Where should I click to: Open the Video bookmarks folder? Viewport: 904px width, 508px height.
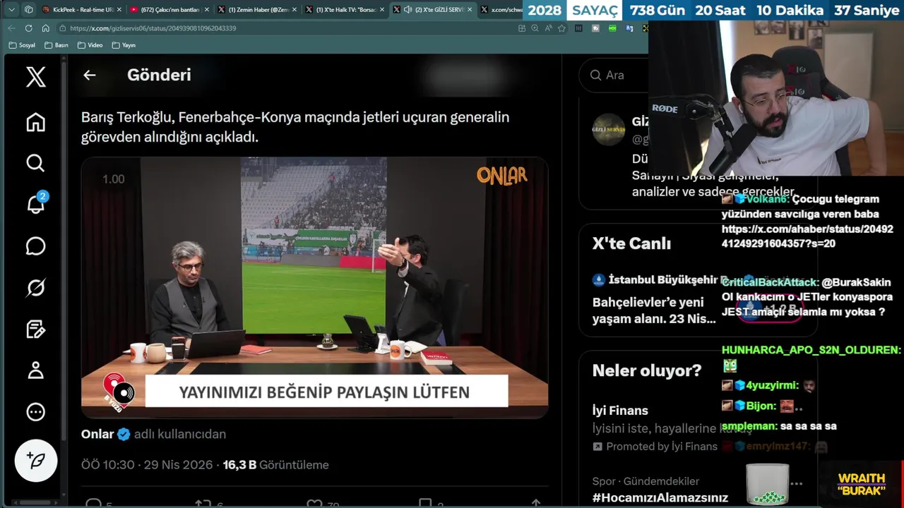click(x=90, y=45)
